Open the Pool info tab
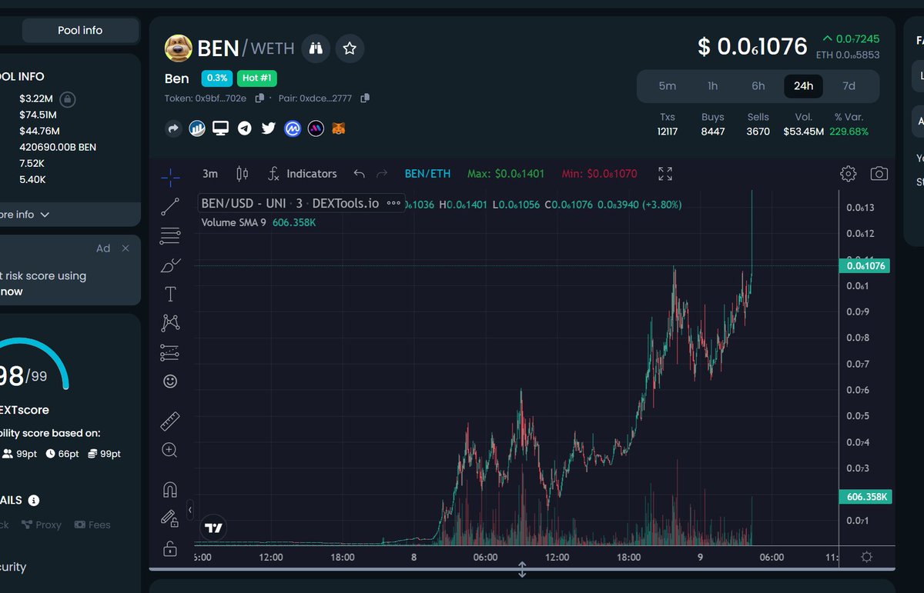This screenshot has width=924, height=593. pos(80,30)
